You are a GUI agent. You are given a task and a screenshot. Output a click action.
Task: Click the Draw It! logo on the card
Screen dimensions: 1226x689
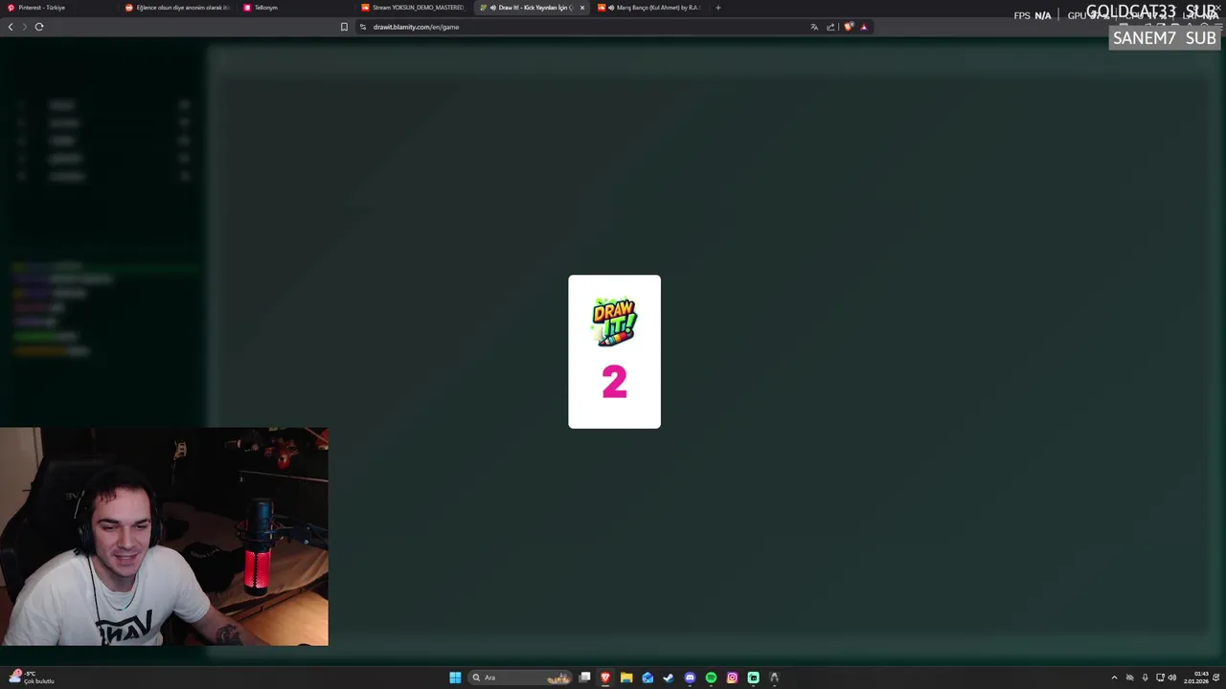coord(614,322)
